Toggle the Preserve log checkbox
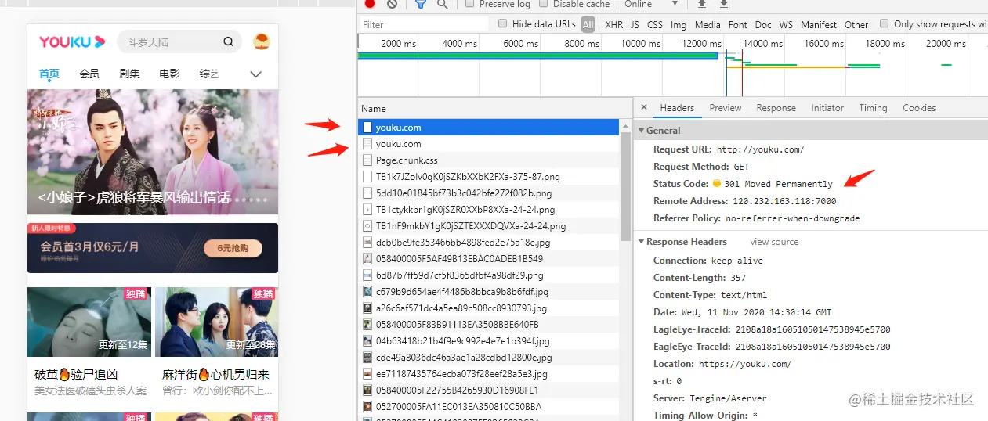This screenshot has width=988, height=421. 470,4
